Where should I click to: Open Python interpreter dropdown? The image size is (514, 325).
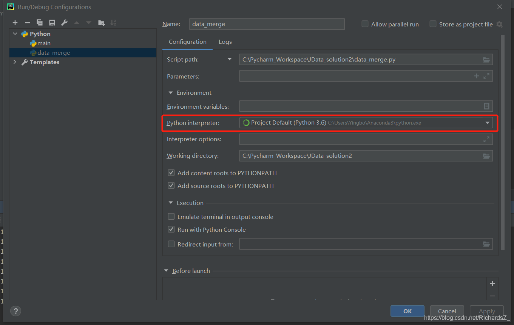(x=488, y=123)
